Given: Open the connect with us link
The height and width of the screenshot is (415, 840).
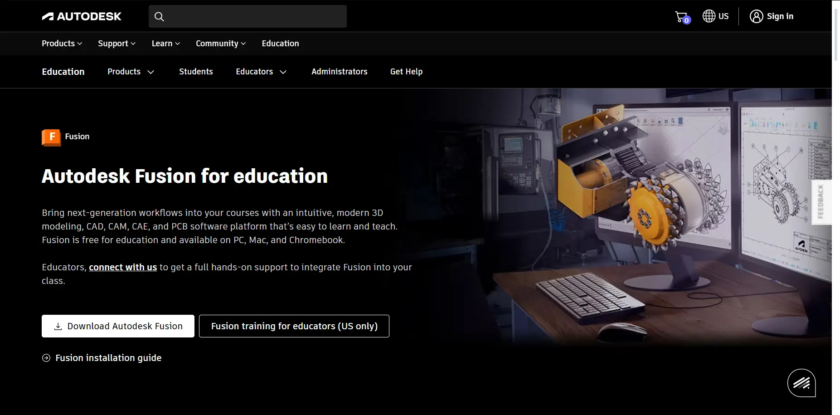Looking at the screenshot, I should tap(122, 267).
